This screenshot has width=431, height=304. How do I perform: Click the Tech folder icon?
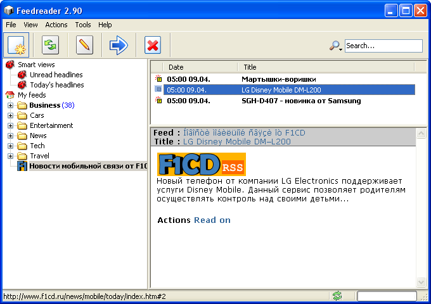22,146
